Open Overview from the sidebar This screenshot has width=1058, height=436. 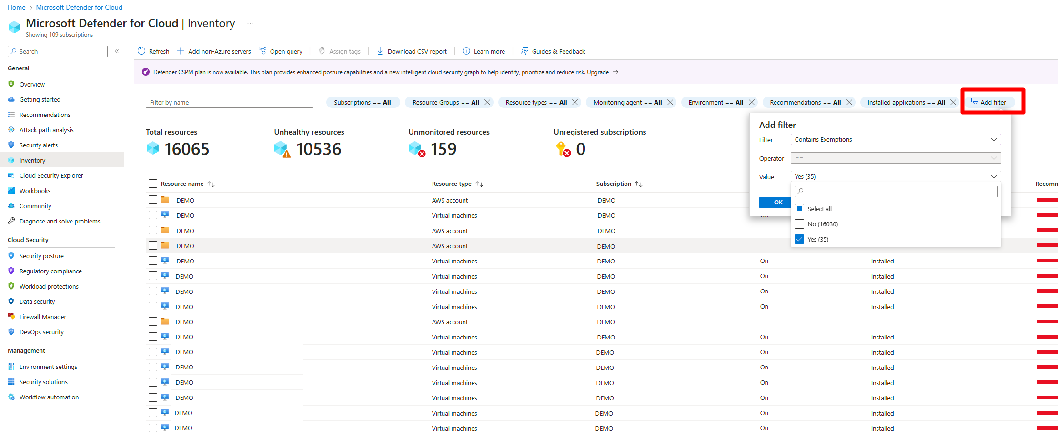tap(32, 84)
